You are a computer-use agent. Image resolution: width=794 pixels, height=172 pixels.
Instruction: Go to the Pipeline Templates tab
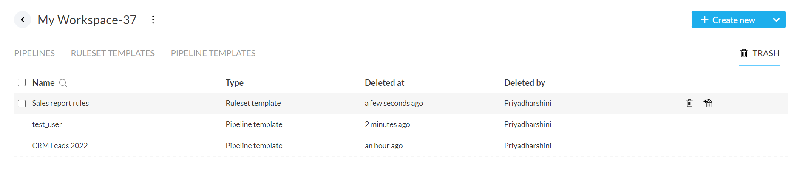tap(213, 53)
